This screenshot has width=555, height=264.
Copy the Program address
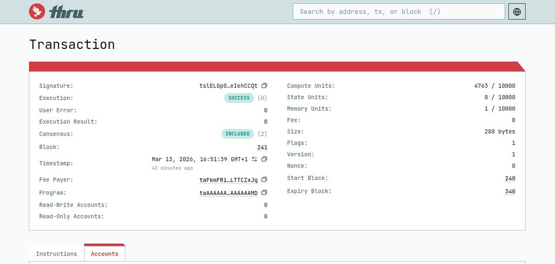coord(264,192)
